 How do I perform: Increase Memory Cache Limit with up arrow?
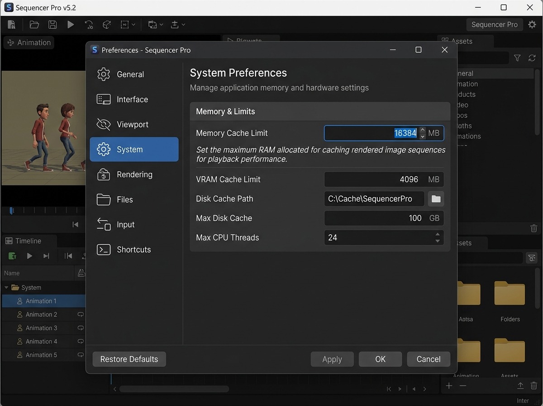pos(423,130)
